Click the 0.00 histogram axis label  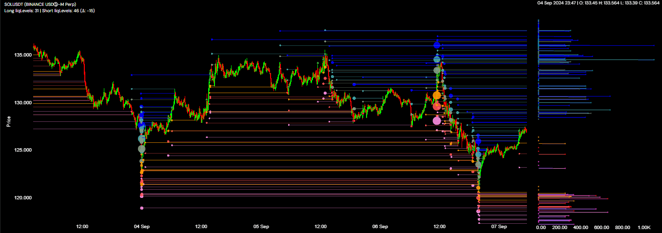541,228
